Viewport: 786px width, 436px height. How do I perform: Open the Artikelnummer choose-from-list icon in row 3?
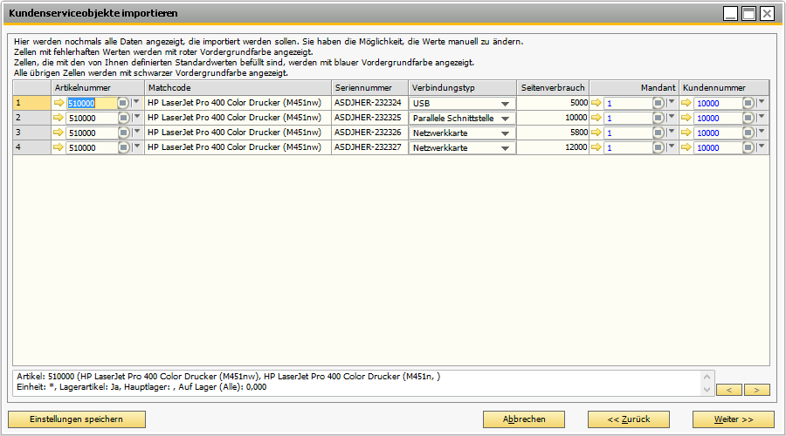click(x=123, y=133)
